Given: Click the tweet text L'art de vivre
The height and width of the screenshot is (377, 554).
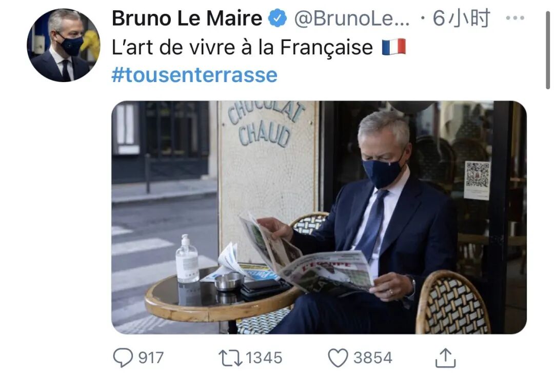Looking at the screenshot, I should point(242,47).
